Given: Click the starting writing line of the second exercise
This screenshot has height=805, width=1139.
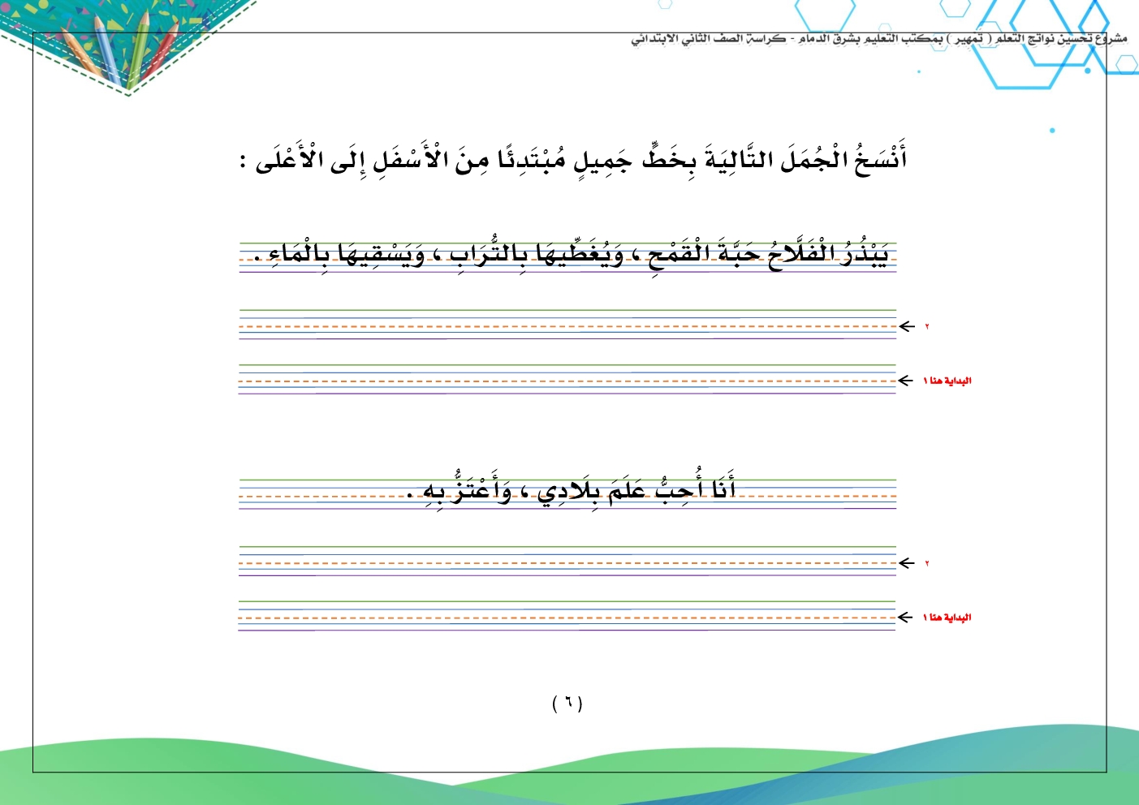Looking at the screenshot, I should point(568,618).
